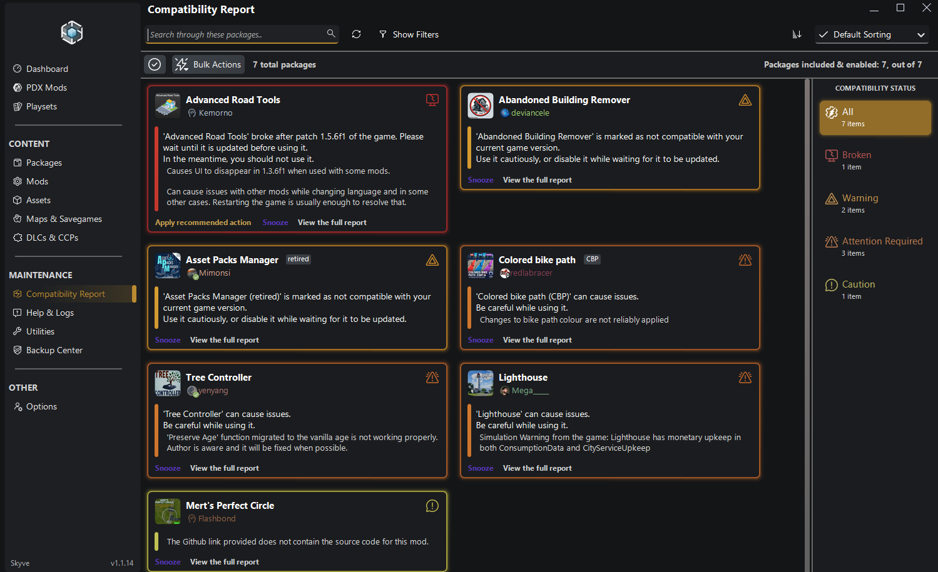Viewport: 938px width, 572px height.
Task: View full report for Colored bike path
Action: [538, 340]
